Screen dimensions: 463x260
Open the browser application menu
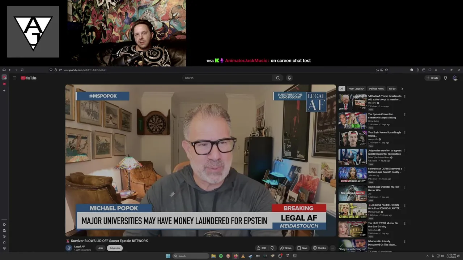[x=436, y=70]
